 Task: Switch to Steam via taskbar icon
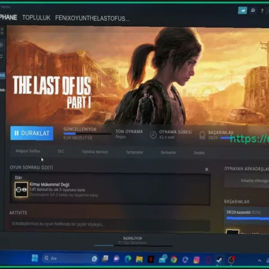coord(219,260)
